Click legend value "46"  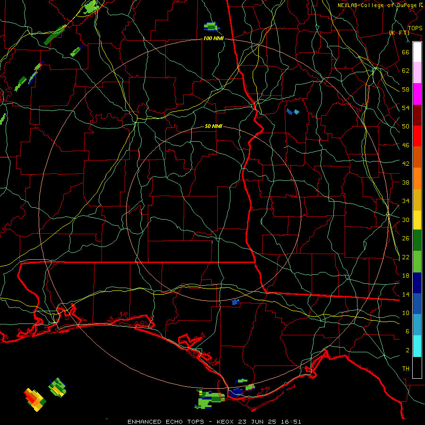pos(406,145)
